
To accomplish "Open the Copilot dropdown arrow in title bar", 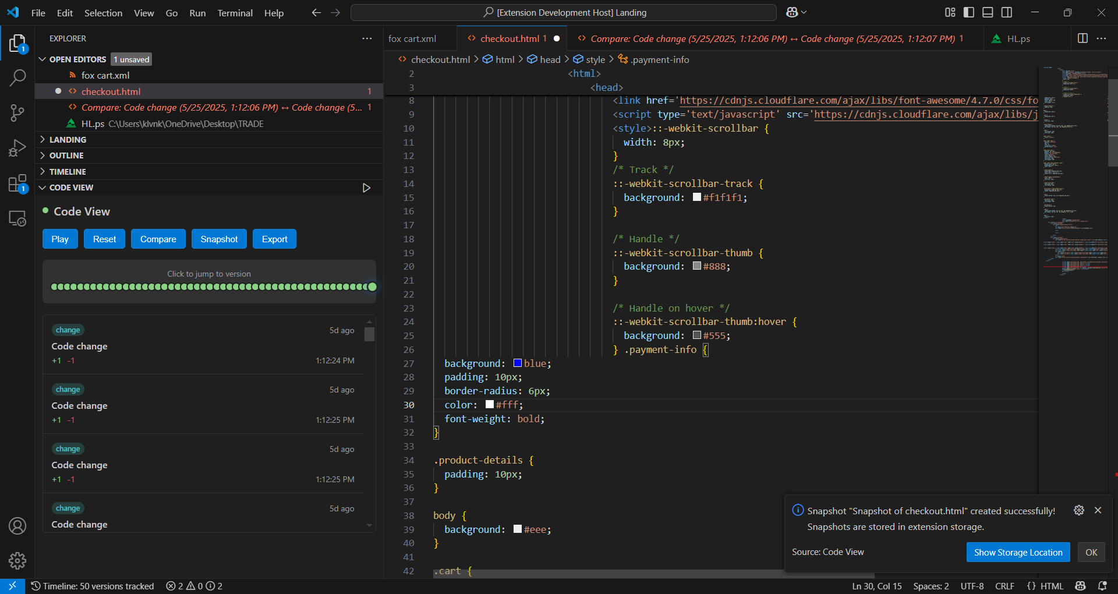I will click(804, 12).
